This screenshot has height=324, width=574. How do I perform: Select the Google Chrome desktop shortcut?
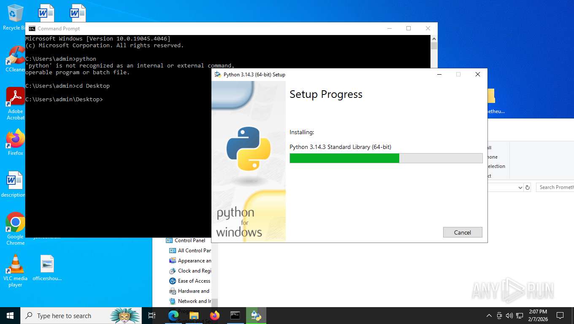pos(15,228)
